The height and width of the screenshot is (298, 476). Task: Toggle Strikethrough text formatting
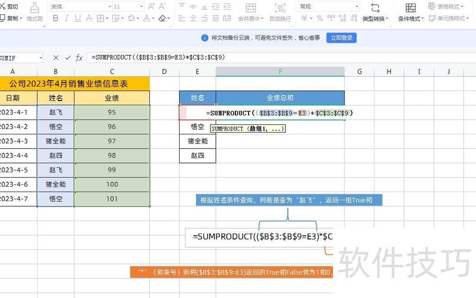click(x=89, y=18)
